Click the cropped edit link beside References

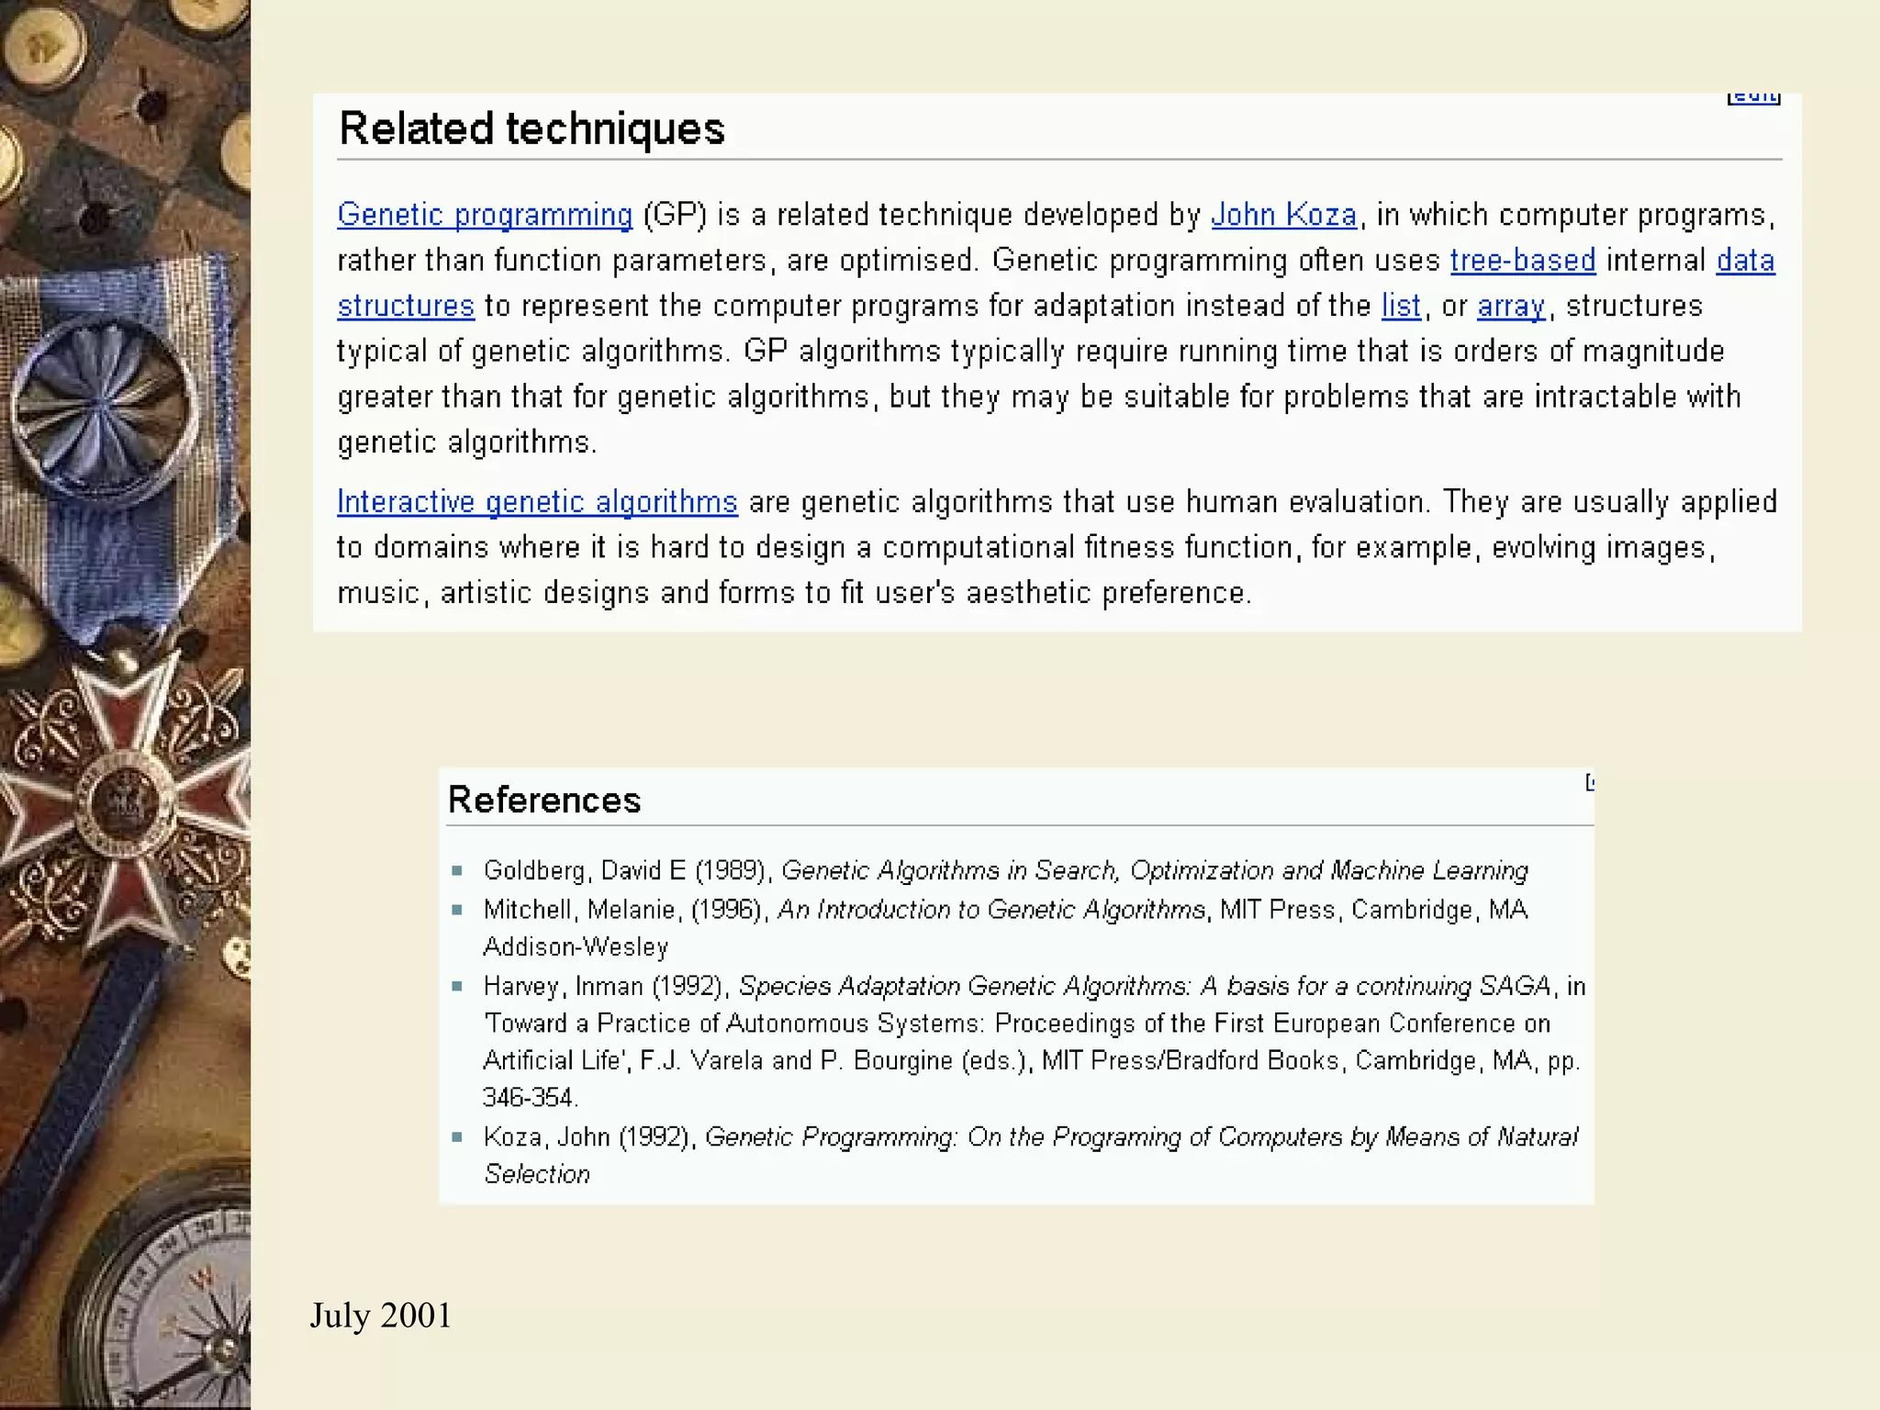point(1590,782)
